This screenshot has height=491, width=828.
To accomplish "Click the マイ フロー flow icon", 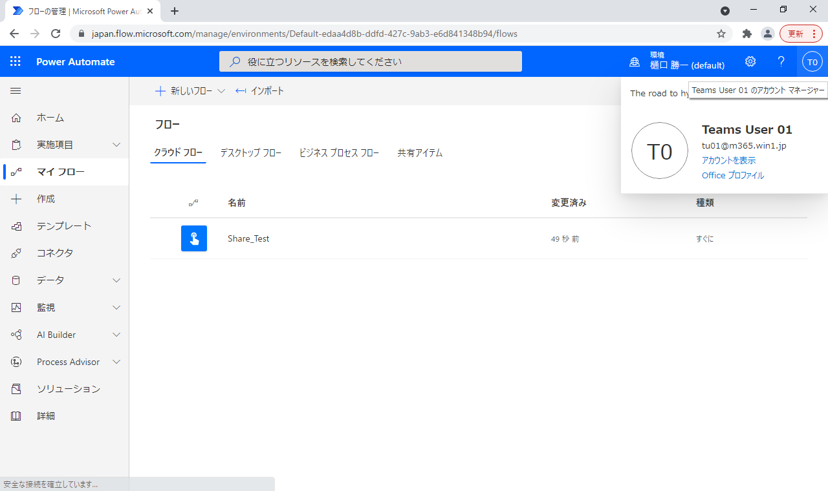I will [x=16, y=172].
